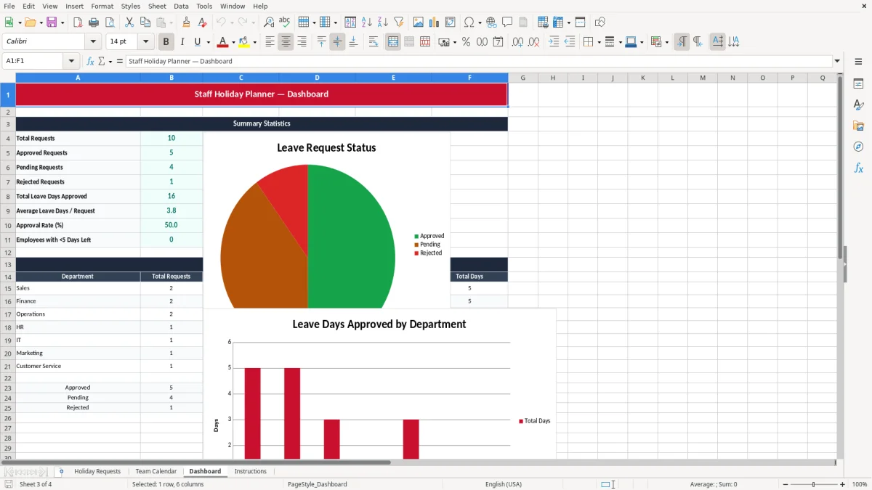This screenshot has width=872, height=490.
Task: Open the 14 pt font size dropdown
Action: click(x=145, y=42)
